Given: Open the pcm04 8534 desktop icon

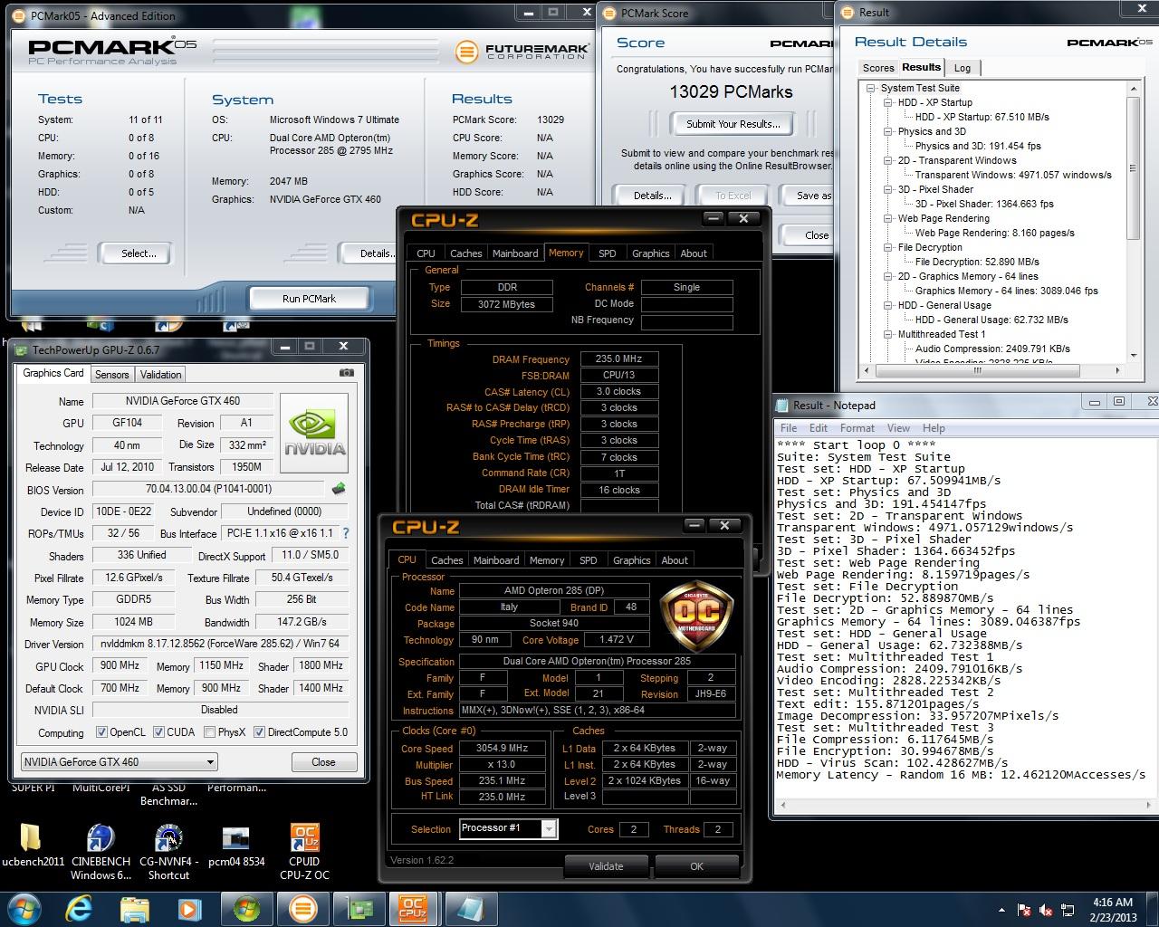Looking at the screenshot, I should 236,846.
